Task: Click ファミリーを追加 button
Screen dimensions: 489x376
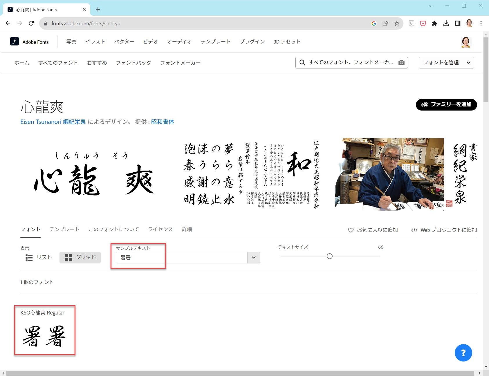Action: point(446,104)
